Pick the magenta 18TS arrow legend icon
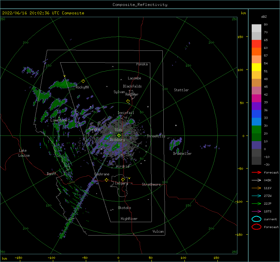Image resolution: width=280 pixels, height=262 pixels. (256, 212)
